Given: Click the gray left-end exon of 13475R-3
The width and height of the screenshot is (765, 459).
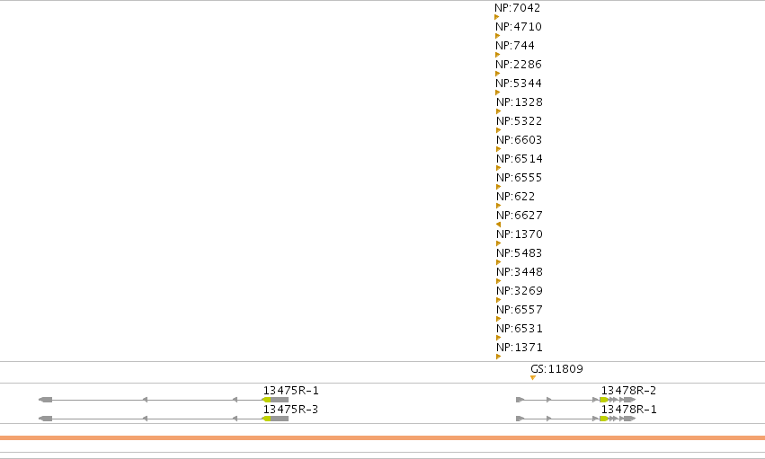Looking at the screenshot, I should [45, 419].
